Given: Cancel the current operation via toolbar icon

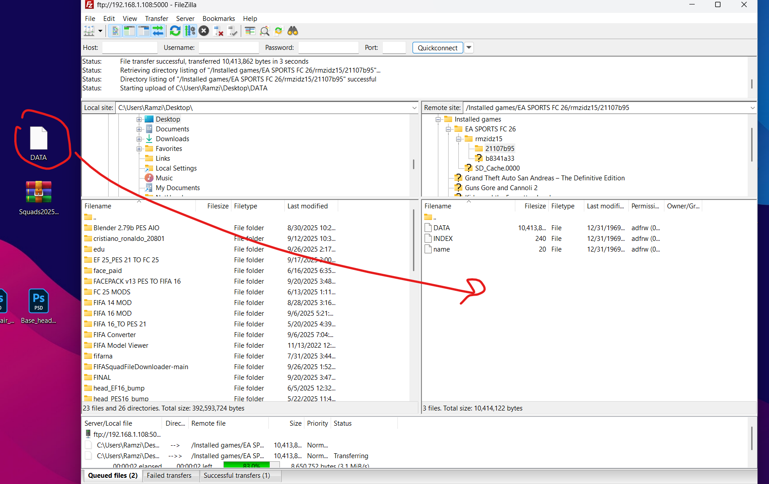Looking at the screenshot, I should pyautogui.click(x=204, y=31).
